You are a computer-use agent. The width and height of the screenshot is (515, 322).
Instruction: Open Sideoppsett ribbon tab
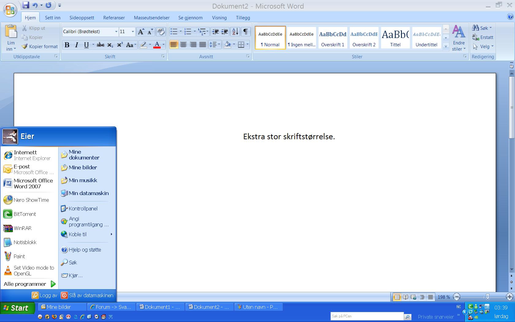point(82,18)
